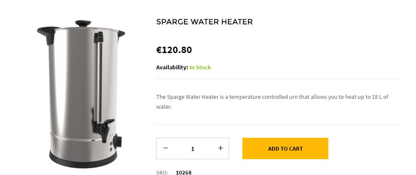
Task: Click the black power dial on urn base
Action: pyautogui.click(x=117, y=141)
